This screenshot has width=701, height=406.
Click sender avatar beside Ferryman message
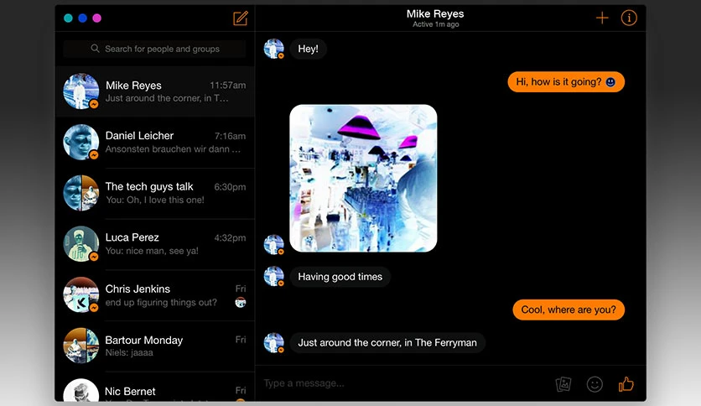coord(274,343)
